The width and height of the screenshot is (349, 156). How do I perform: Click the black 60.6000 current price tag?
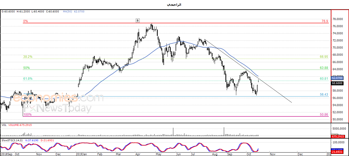click(x=337, y=83)
